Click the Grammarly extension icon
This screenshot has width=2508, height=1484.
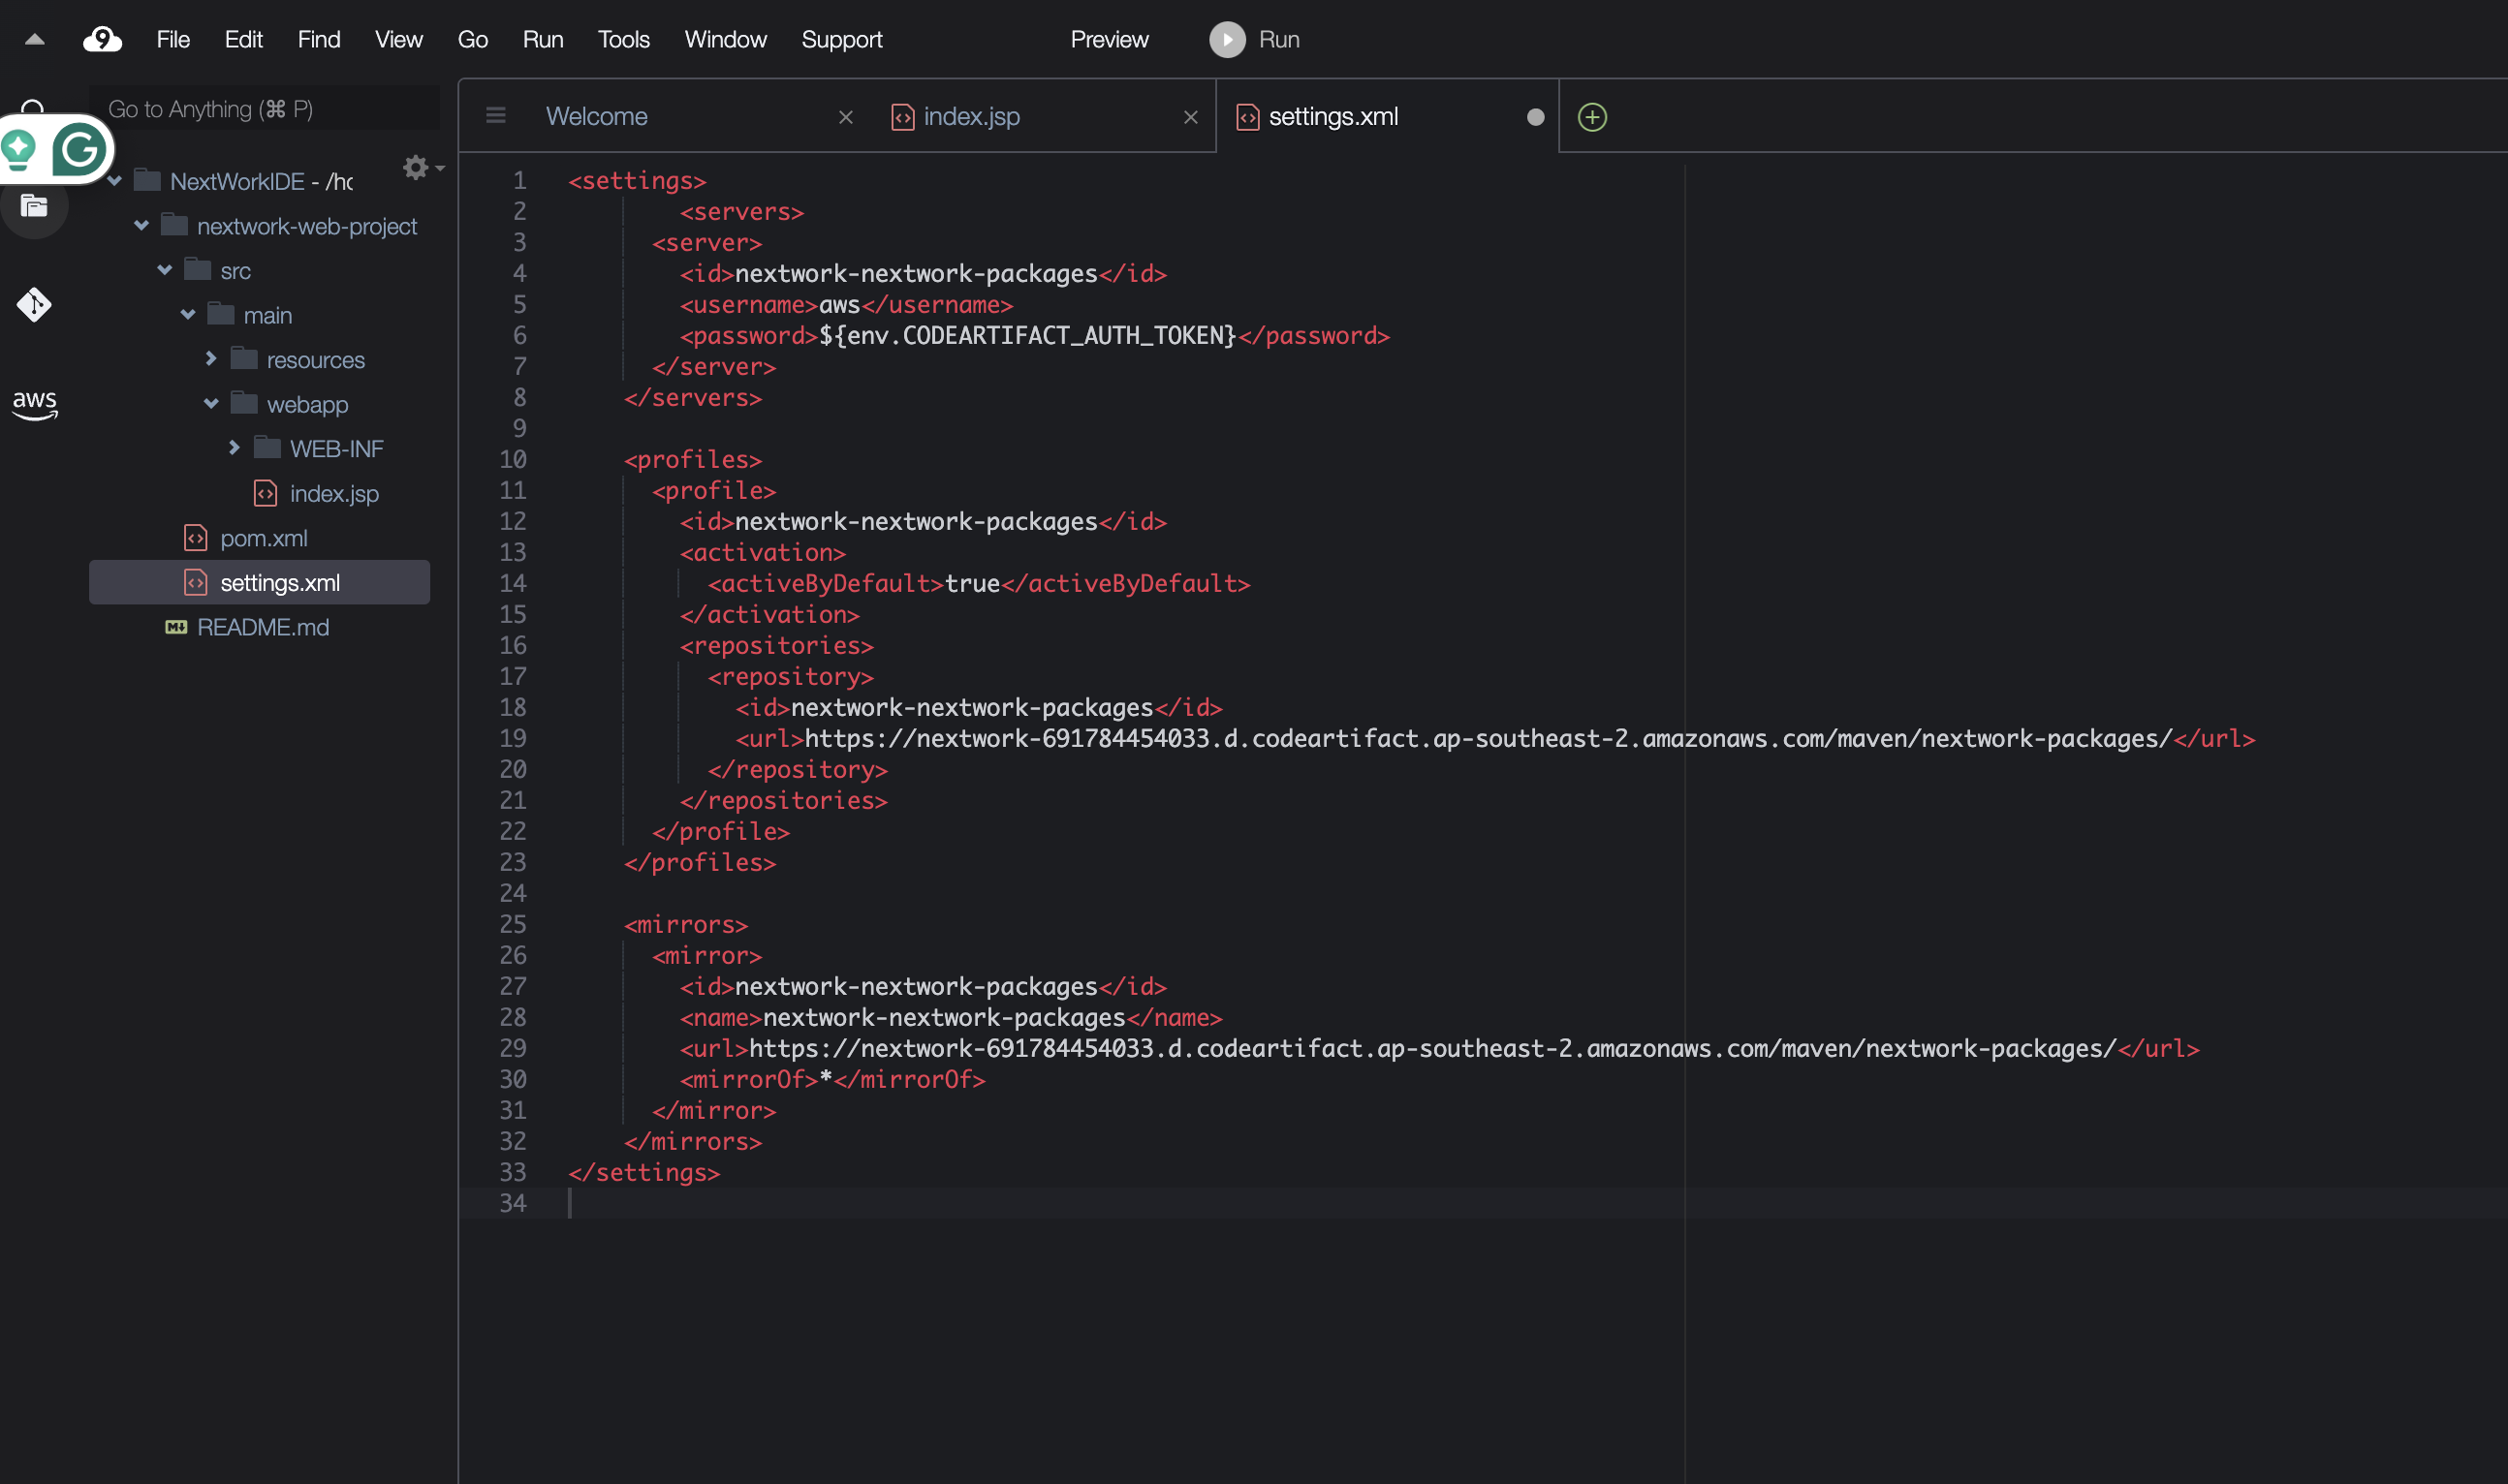tap(79, 150)
